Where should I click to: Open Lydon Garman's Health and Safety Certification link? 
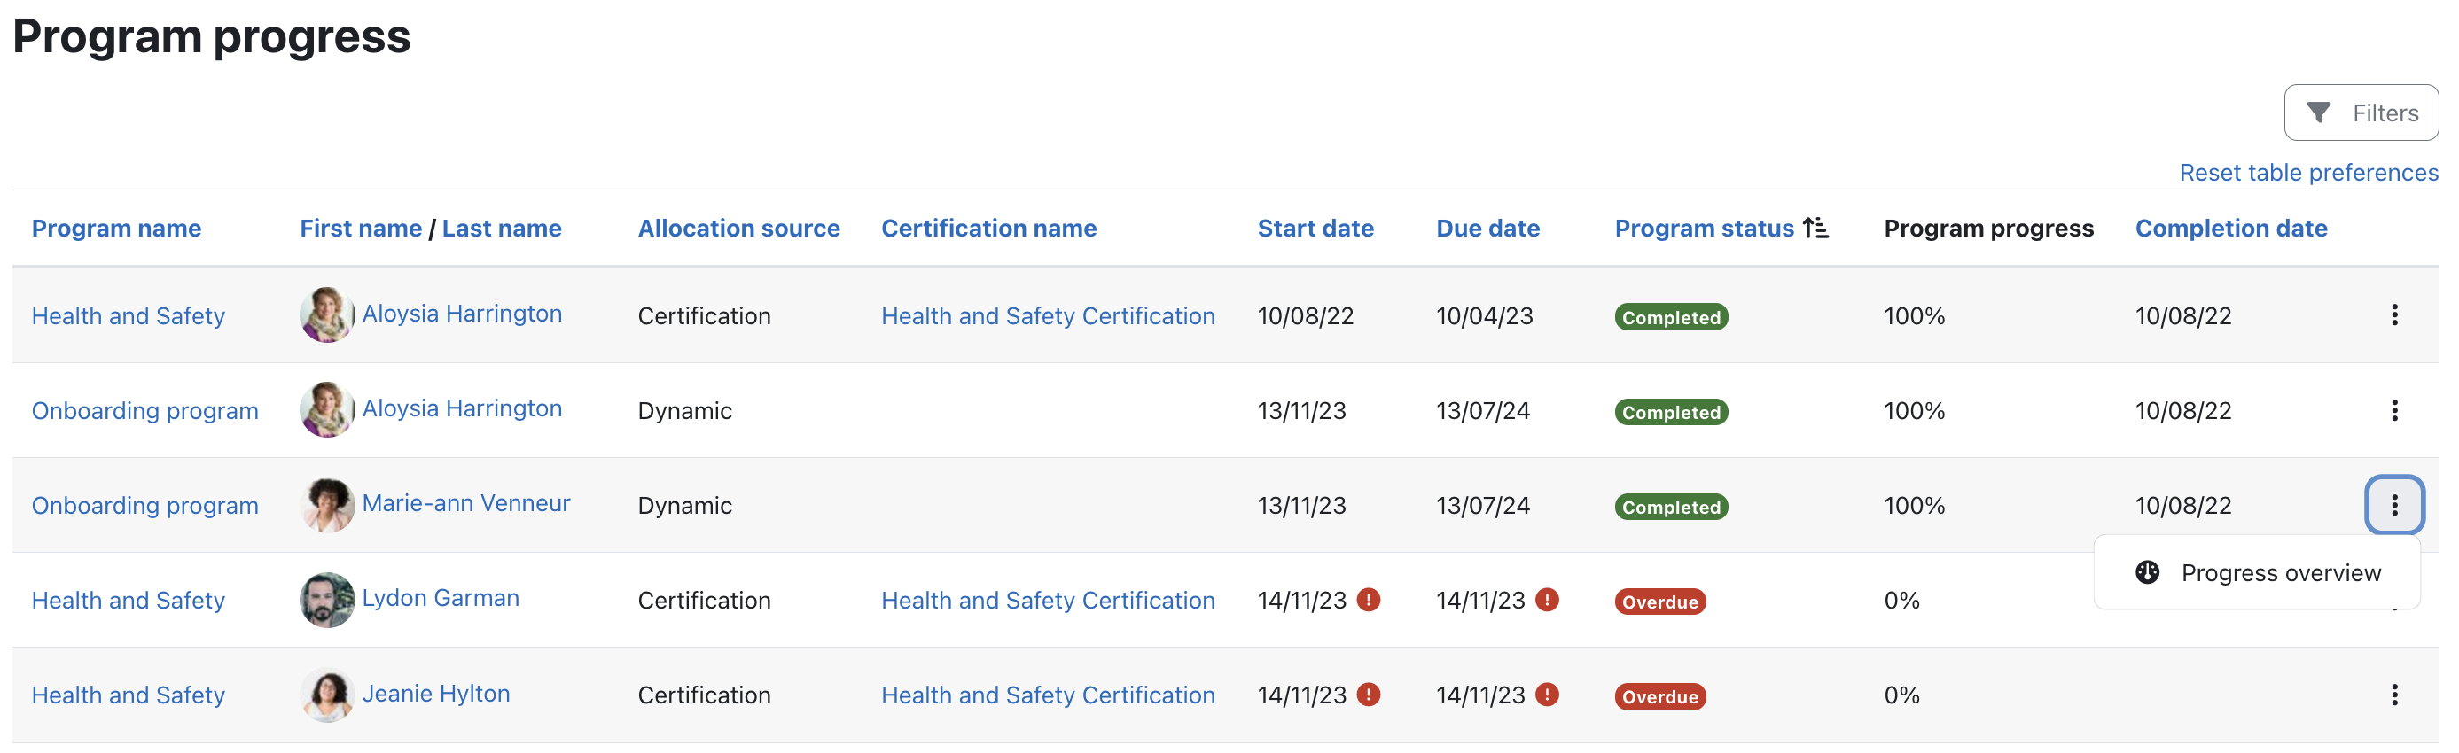coord(1047,601)
